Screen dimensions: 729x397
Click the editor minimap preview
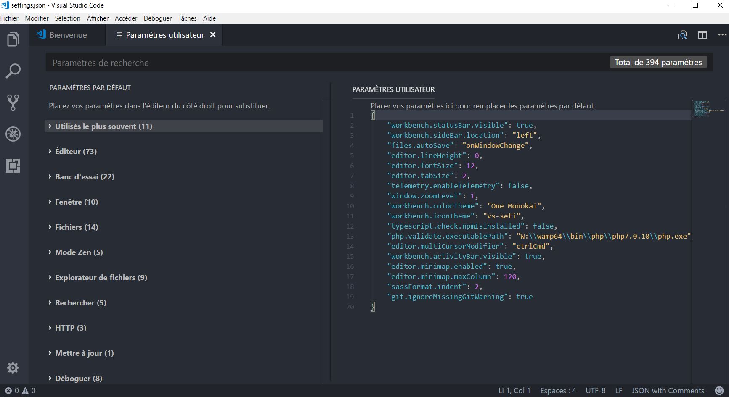[x=709, y=108]
